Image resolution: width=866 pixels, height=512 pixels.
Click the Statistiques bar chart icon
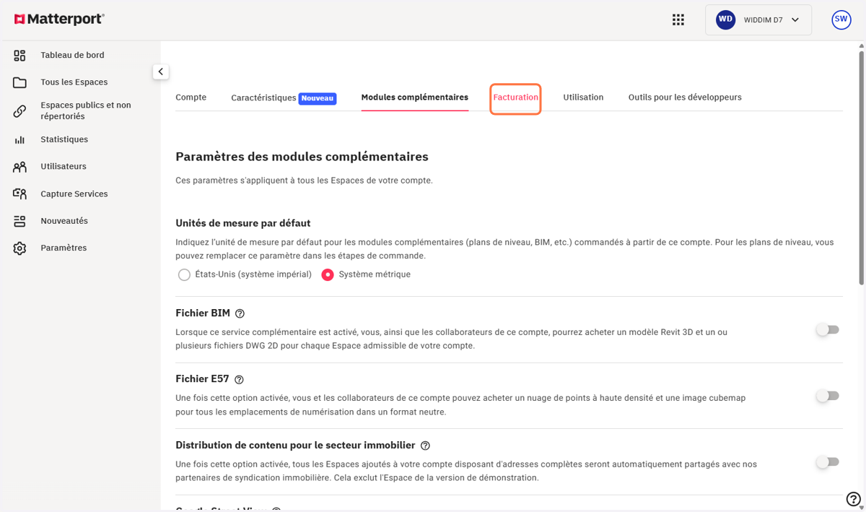(19, 139)
